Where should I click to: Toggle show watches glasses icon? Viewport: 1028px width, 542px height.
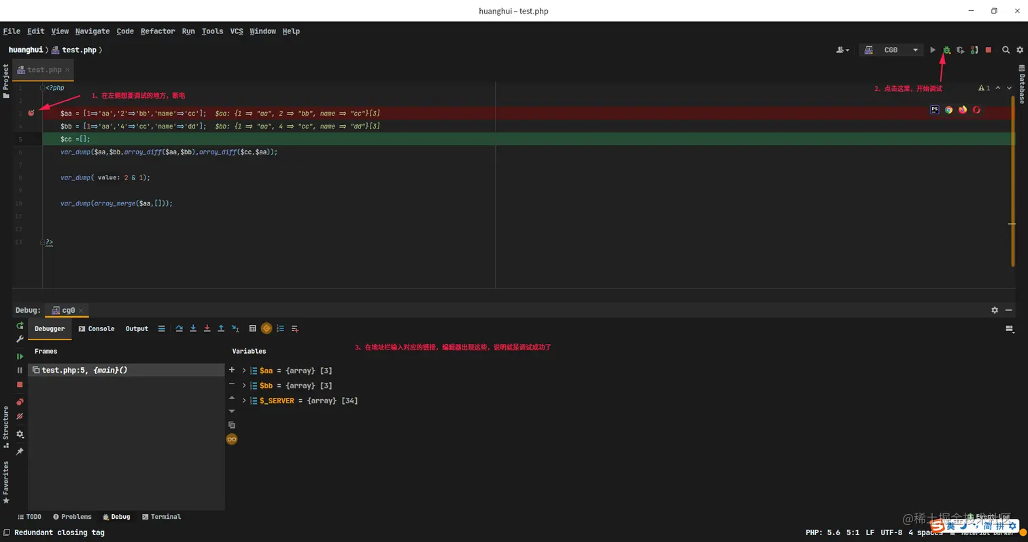pyautogui.click(x=232, y=439)
